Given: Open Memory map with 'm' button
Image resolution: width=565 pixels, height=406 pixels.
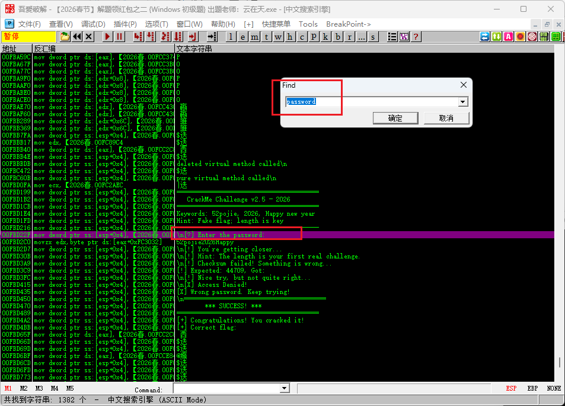Looking at the screenshot, I should pos(255,37).
